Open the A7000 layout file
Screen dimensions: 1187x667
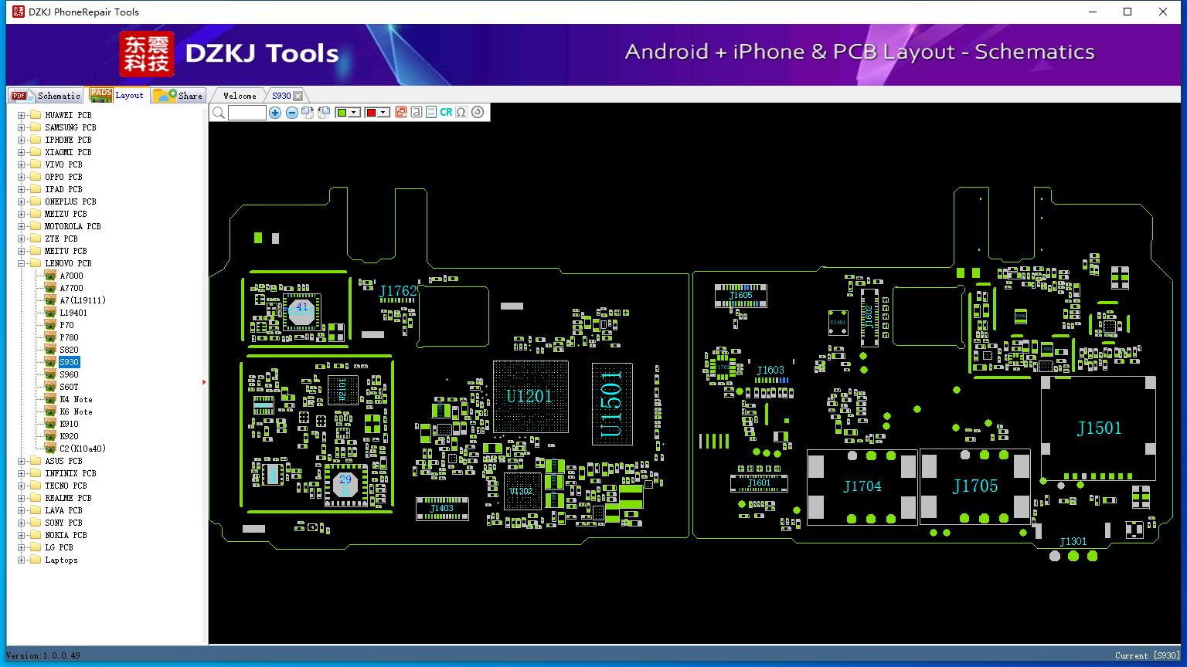tap(71, 276)
